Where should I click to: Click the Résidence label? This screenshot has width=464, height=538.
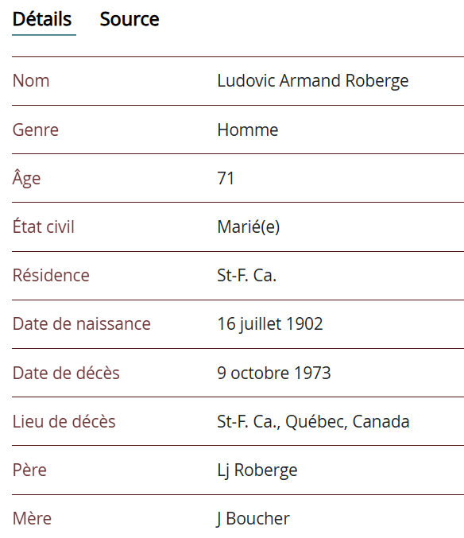[x=51, y=276]
